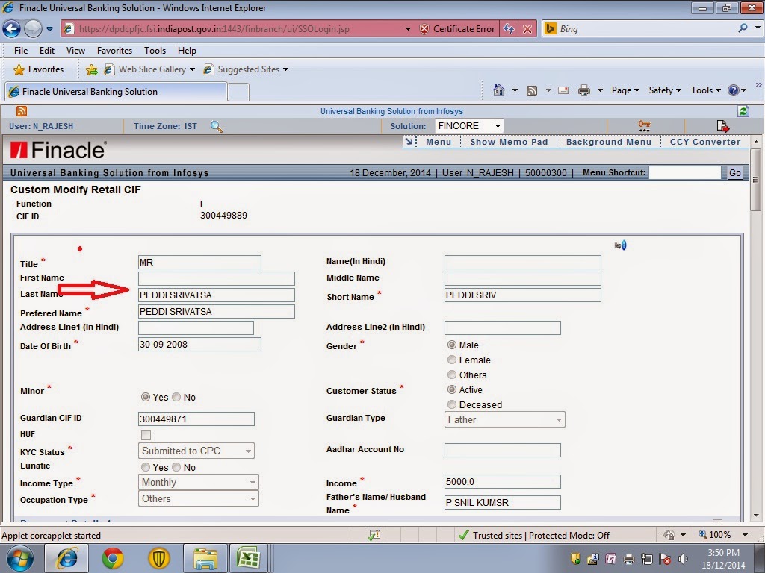Open the Favorites menu
The height and width of the screenshot is (573, 765).
[114, 50]
